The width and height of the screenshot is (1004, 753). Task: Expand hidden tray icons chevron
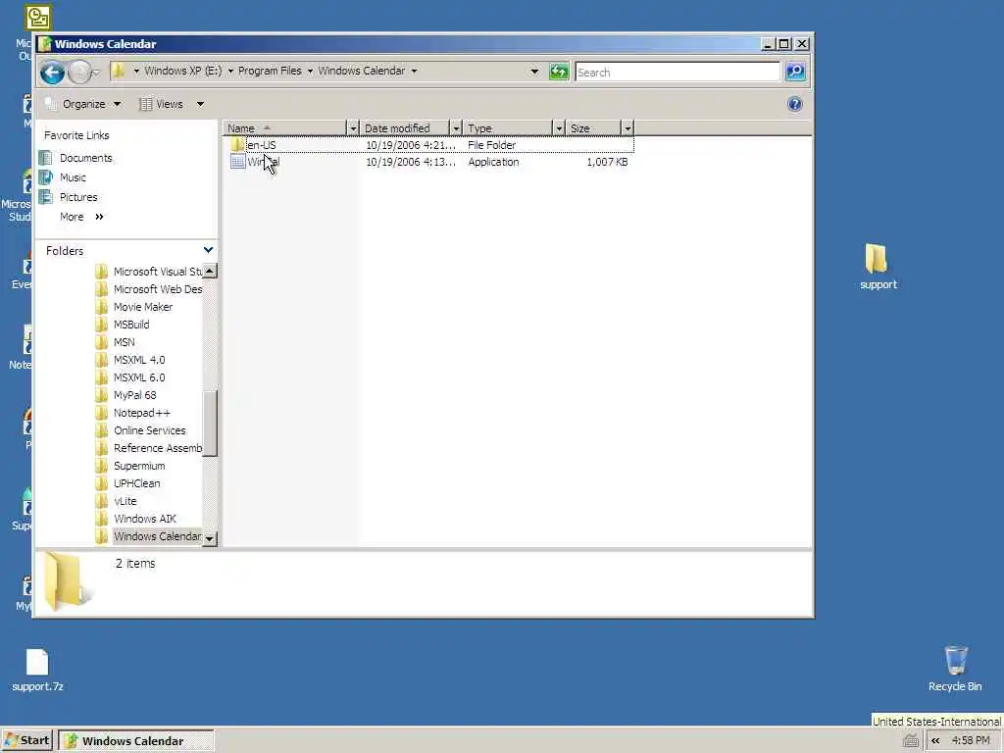point(935,741)
